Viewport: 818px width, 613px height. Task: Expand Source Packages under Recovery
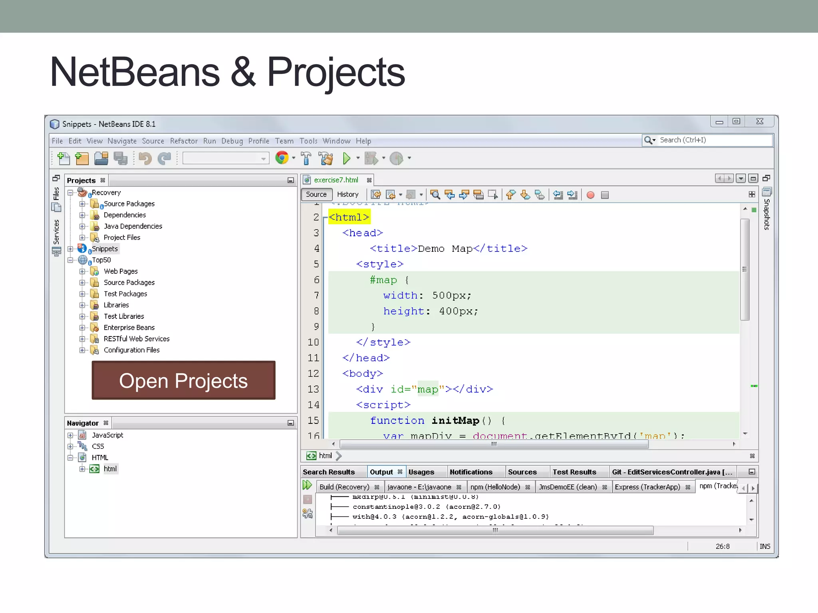pos(82,204)
